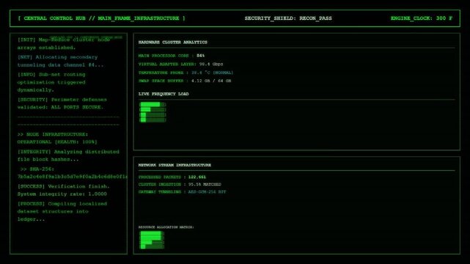This screenshot has height=264, width=470.
Task: Click the SHA-256 hash value starting 7b5a2c4e
Action: pos(73,177)
